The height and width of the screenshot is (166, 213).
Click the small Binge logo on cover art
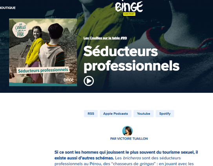(69, 80)
